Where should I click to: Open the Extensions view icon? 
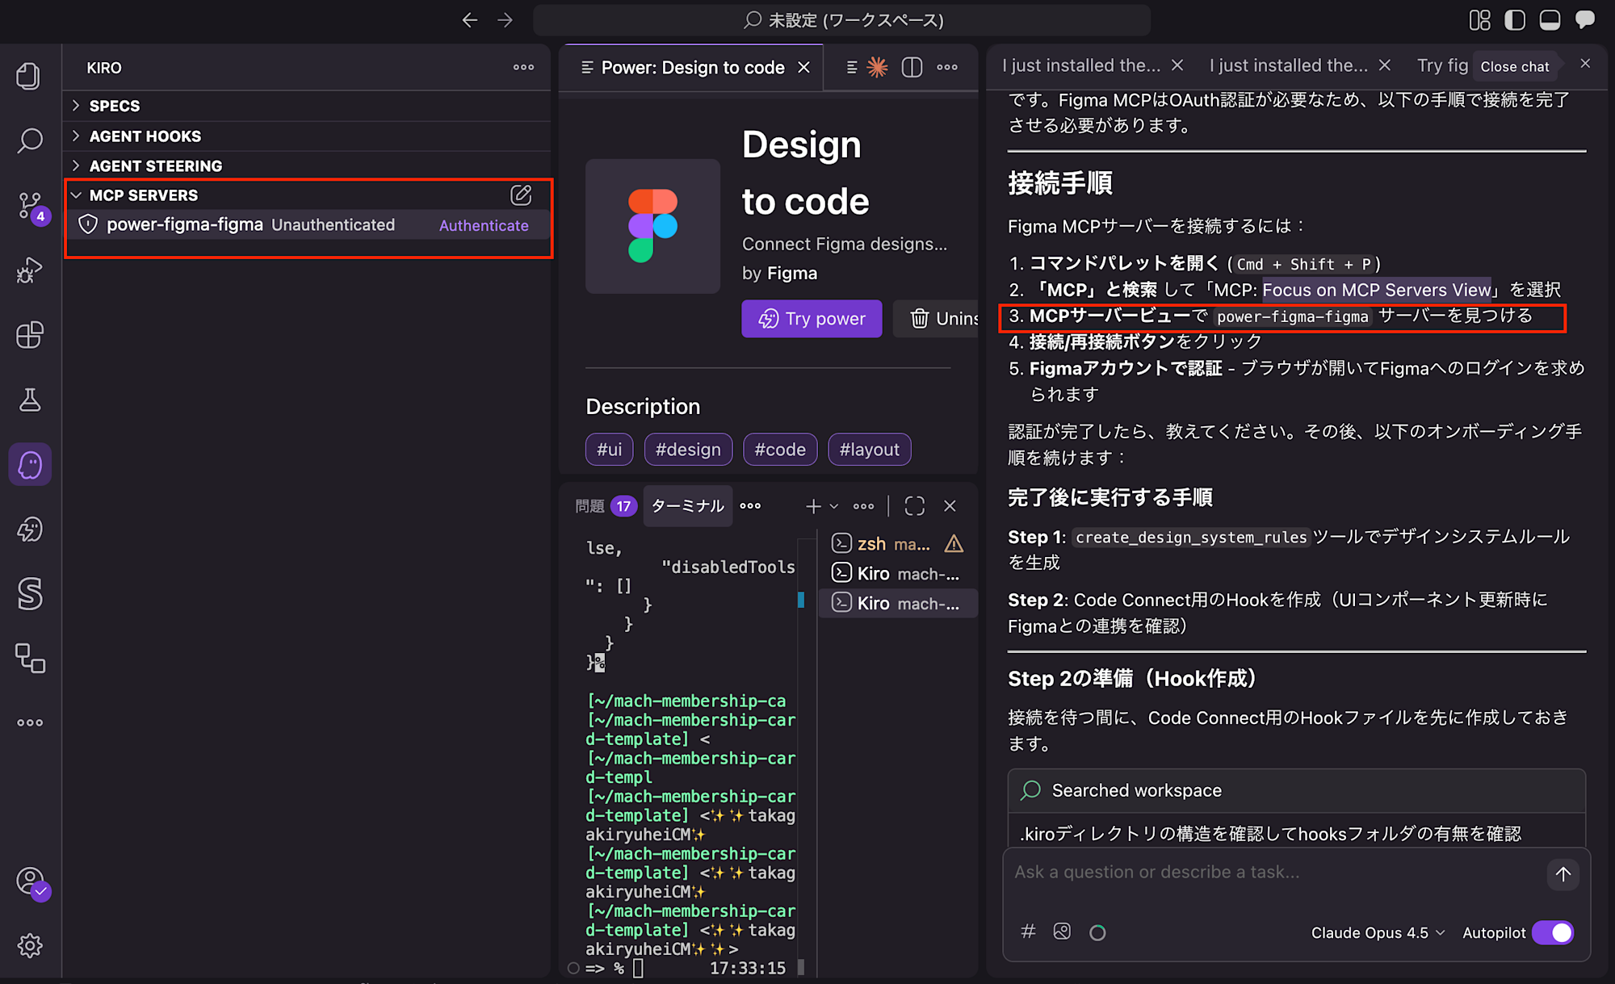(30, 334)
